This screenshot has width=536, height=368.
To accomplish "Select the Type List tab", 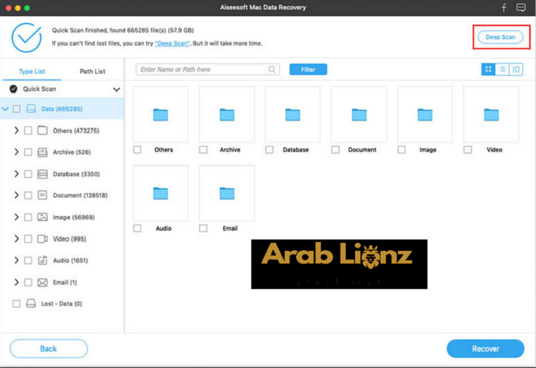I will pyautogui.click(x=31, y=72).
